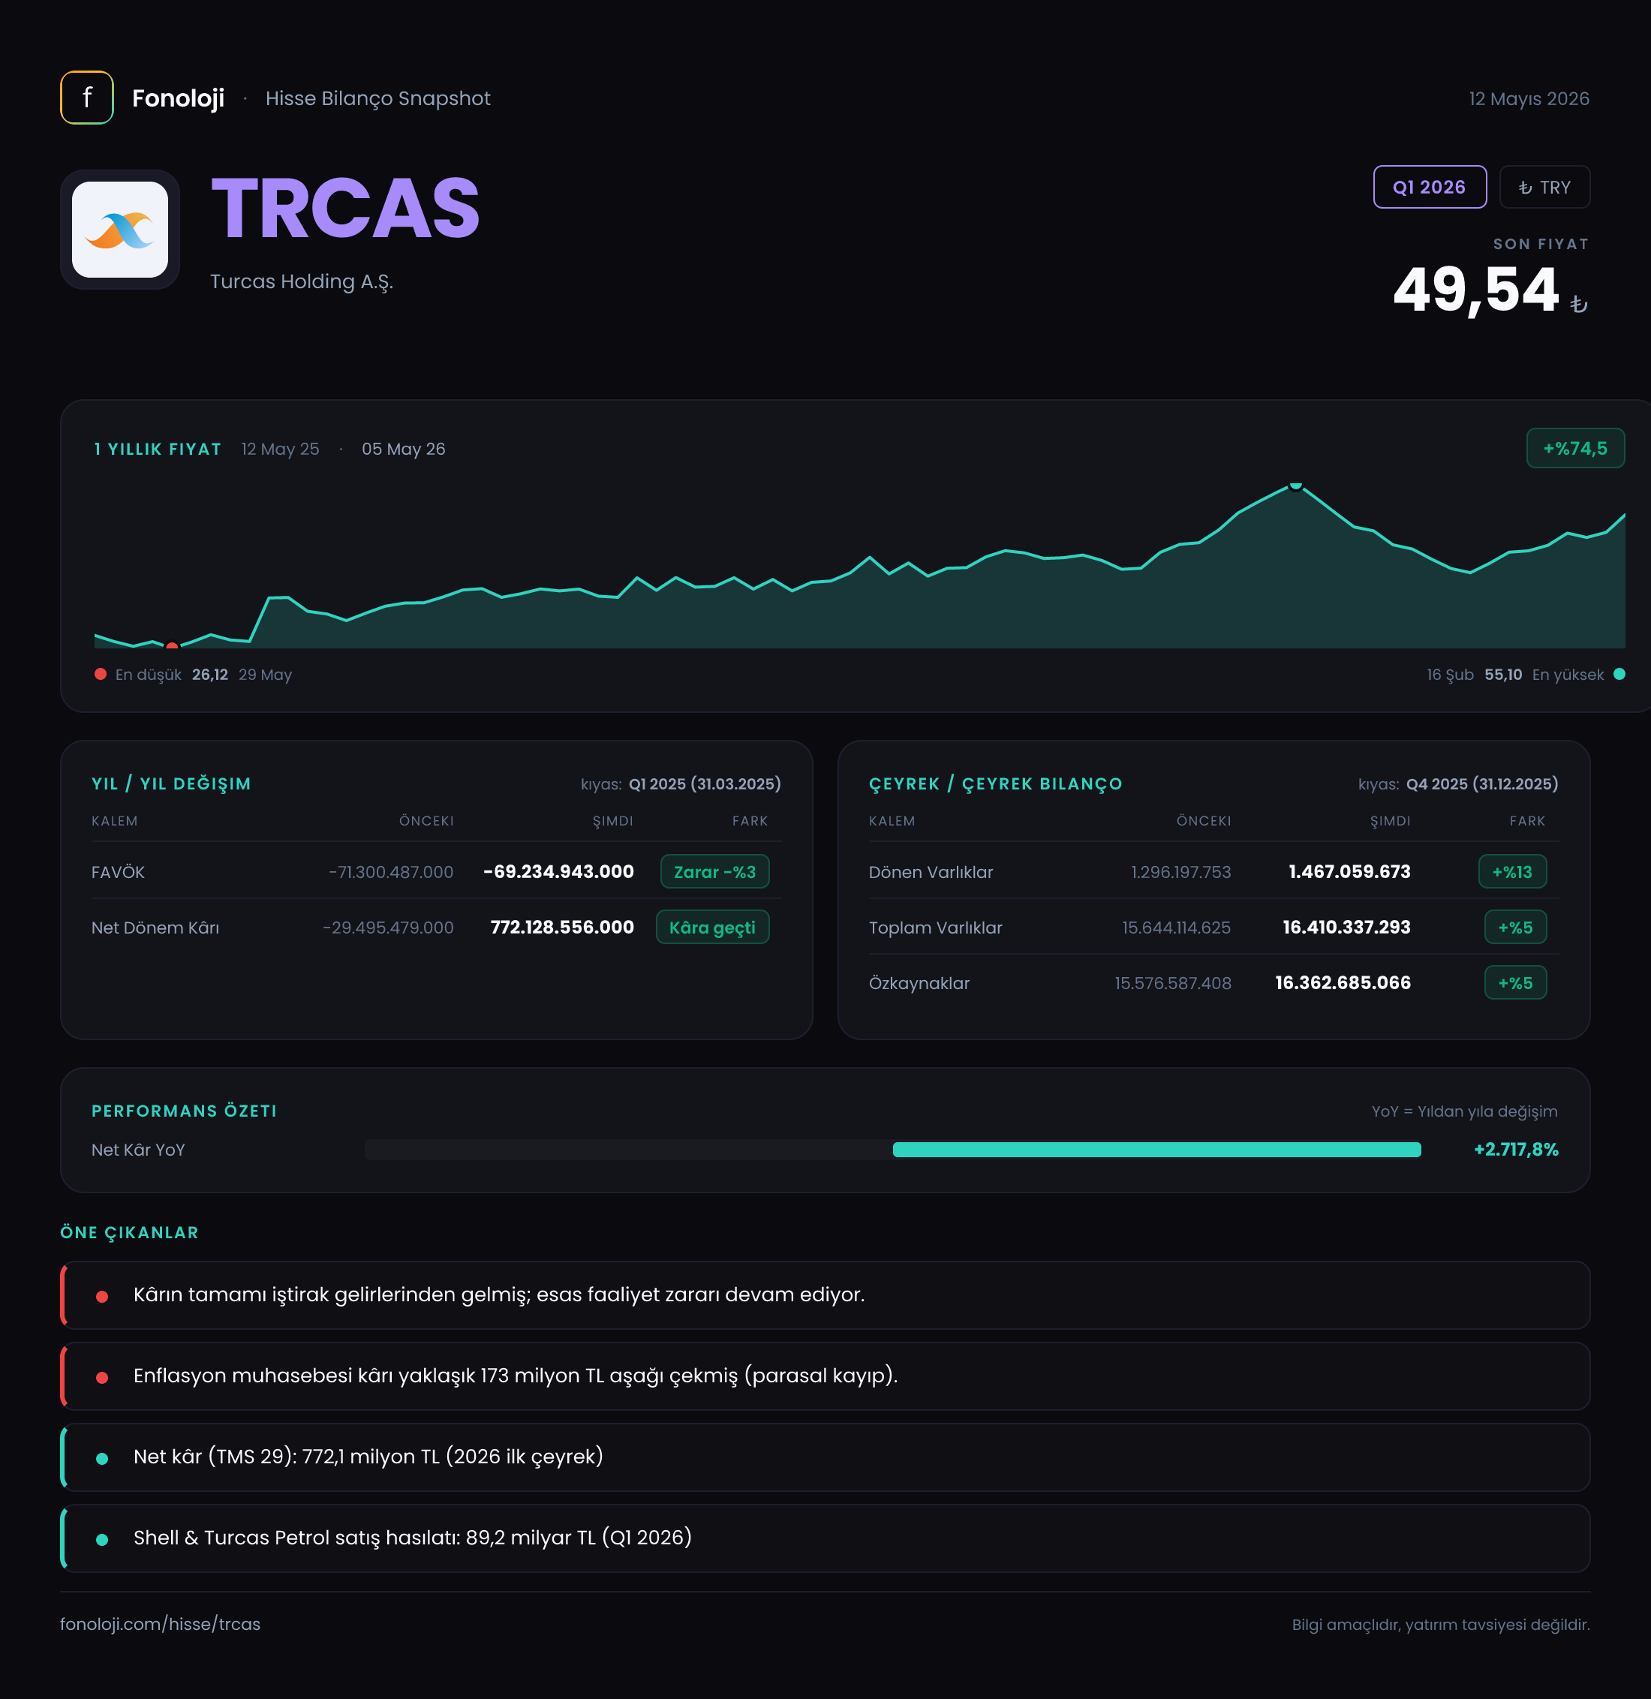Click the '1 YILLIK FİYAT' chart title

(x=158, y=450)
